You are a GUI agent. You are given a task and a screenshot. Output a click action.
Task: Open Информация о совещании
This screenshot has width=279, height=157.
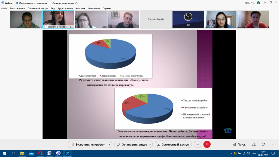pyautogui.click(x=32, y=3)
